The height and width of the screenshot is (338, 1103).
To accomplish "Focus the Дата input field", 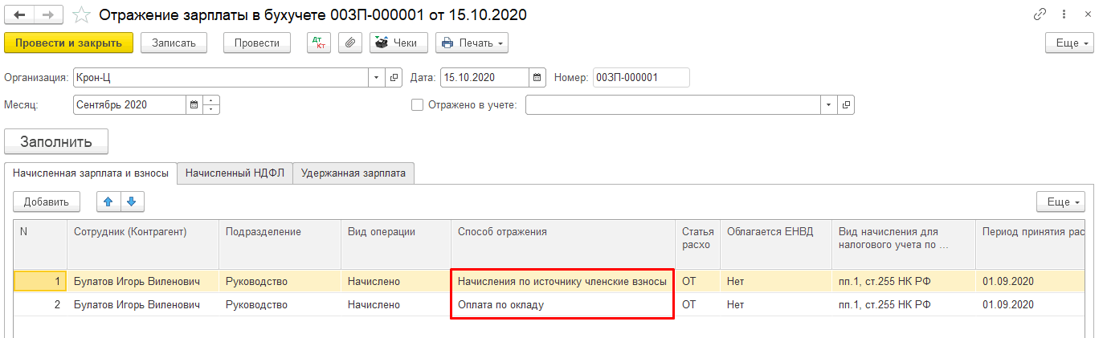I will coord(484,78).
